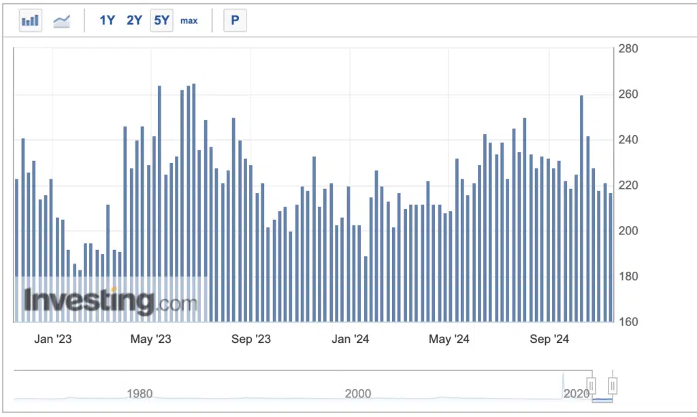Choose the 5Y time range
Screen dimensions: 697x417
click(161, 20)
